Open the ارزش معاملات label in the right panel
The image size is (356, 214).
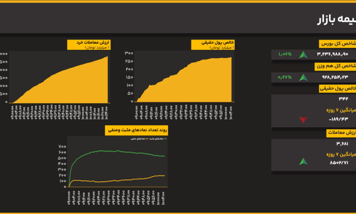click(341, 133)
